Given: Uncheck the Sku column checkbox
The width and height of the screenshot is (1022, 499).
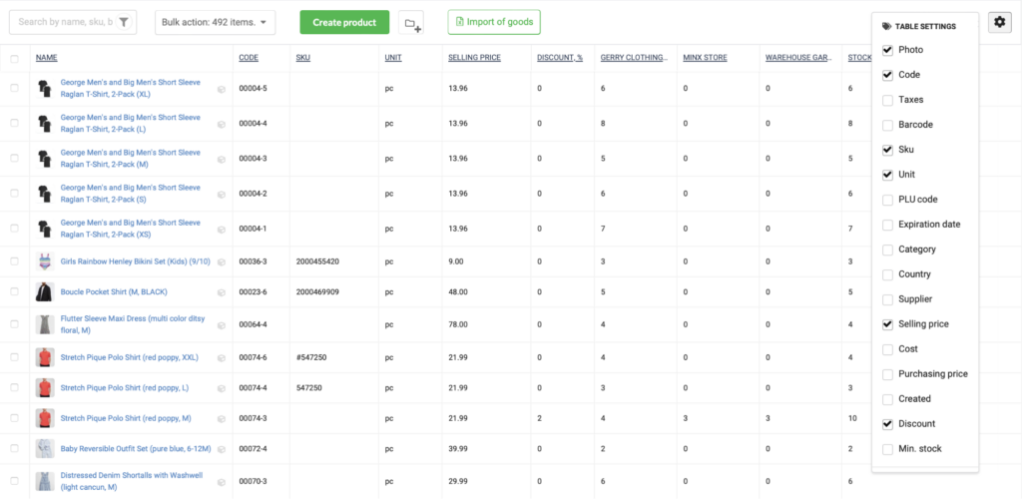Looking at the screenshot, I should click(x=887, y=150).
